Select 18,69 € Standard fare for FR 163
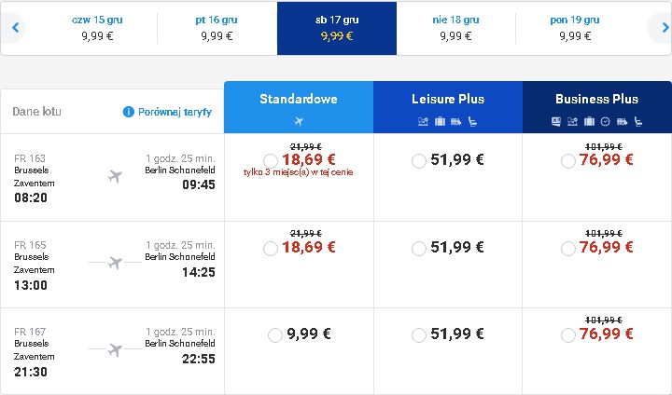This screenshot has width=672, height=395. 271,161
